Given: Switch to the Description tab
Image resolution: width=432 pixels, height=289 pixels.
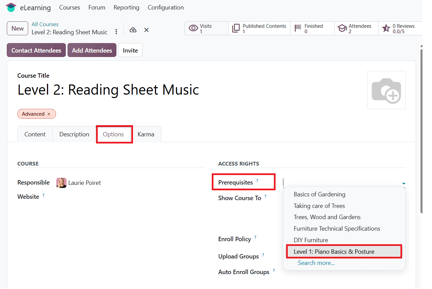Looking at the screenshot, I should pyautogui.click(x=74, y=134).
